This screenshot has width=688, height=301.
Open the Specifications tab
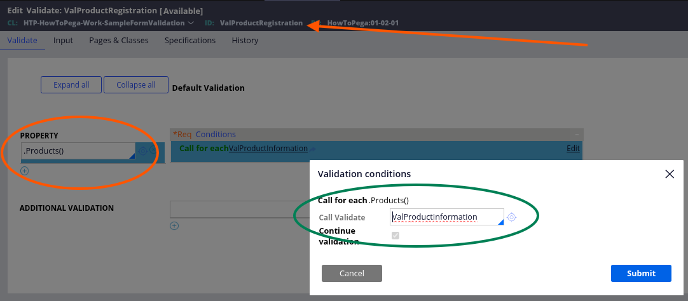[190, 41]
